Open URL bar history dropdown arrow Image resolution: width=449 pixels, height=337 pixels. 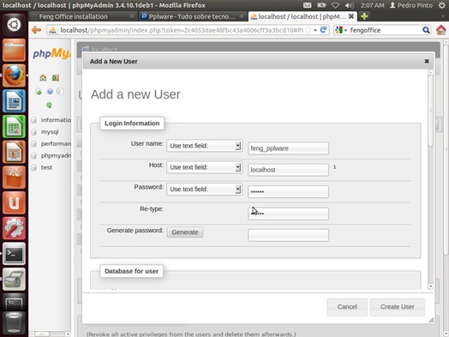tap(315, 30)
